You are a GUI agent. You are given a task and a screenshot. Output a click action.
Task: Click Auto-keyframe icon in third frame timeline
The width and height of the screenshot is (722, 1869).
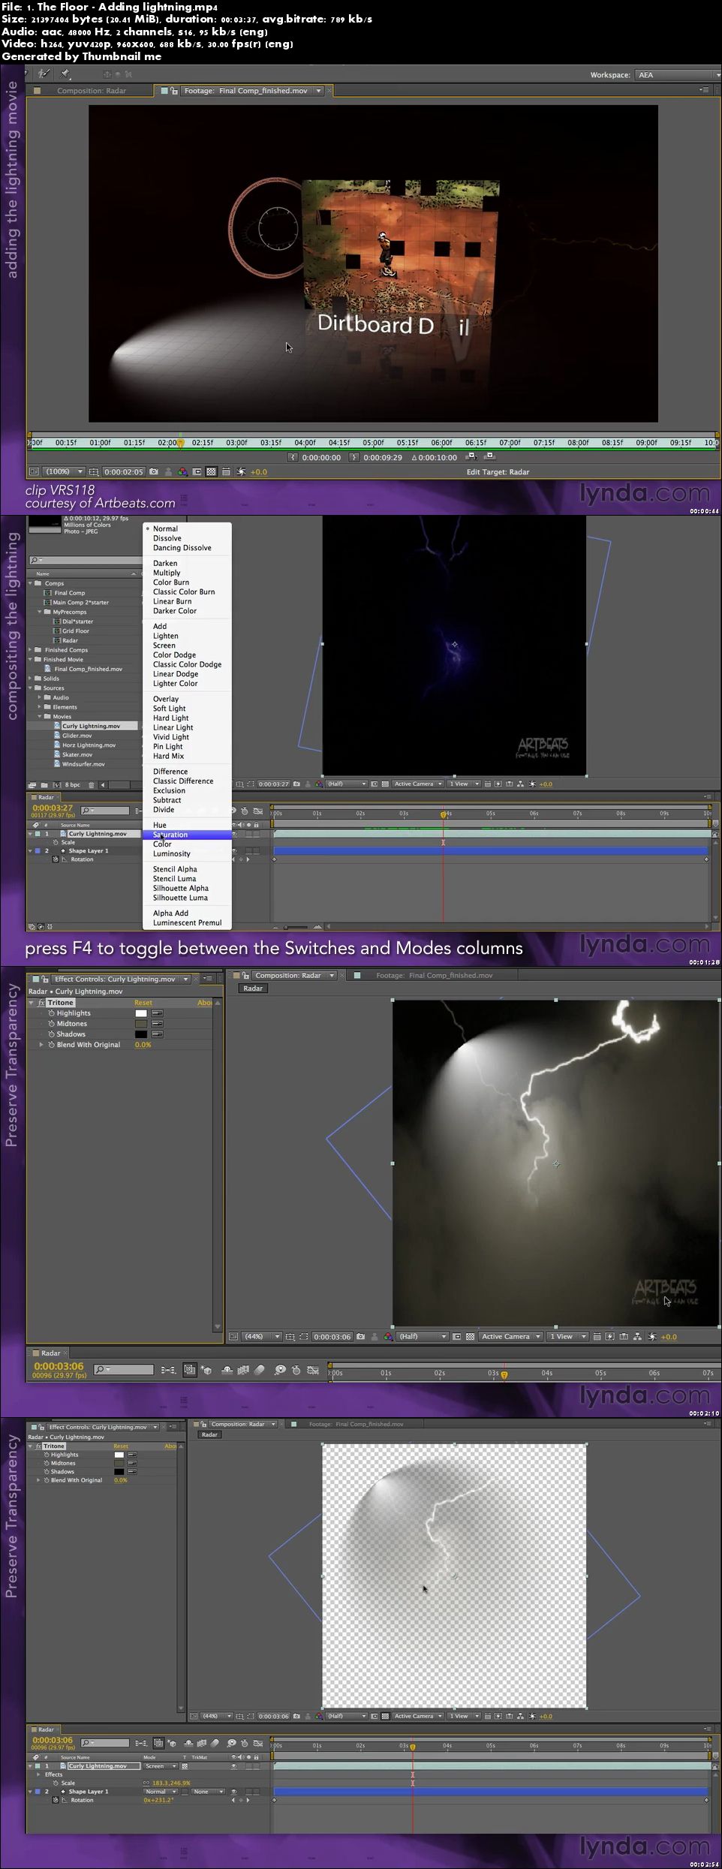coord(296,1370)
